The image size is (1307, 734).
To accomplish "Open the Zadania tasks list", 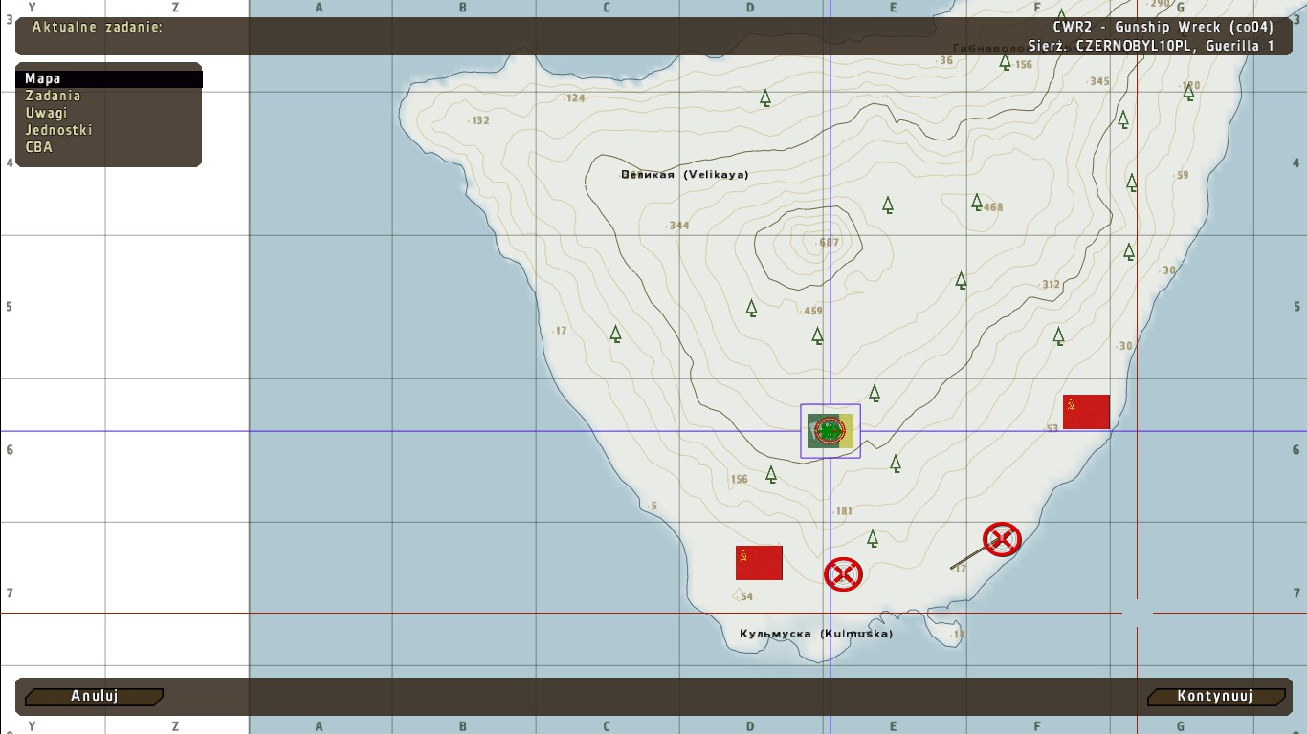I will (x=53, y=96).
